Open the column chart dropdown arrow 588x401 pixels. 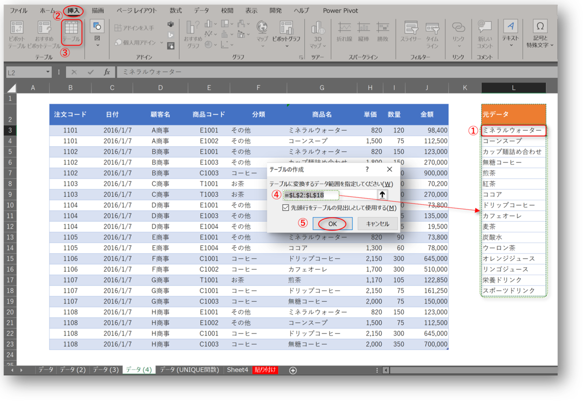(215, 24)
